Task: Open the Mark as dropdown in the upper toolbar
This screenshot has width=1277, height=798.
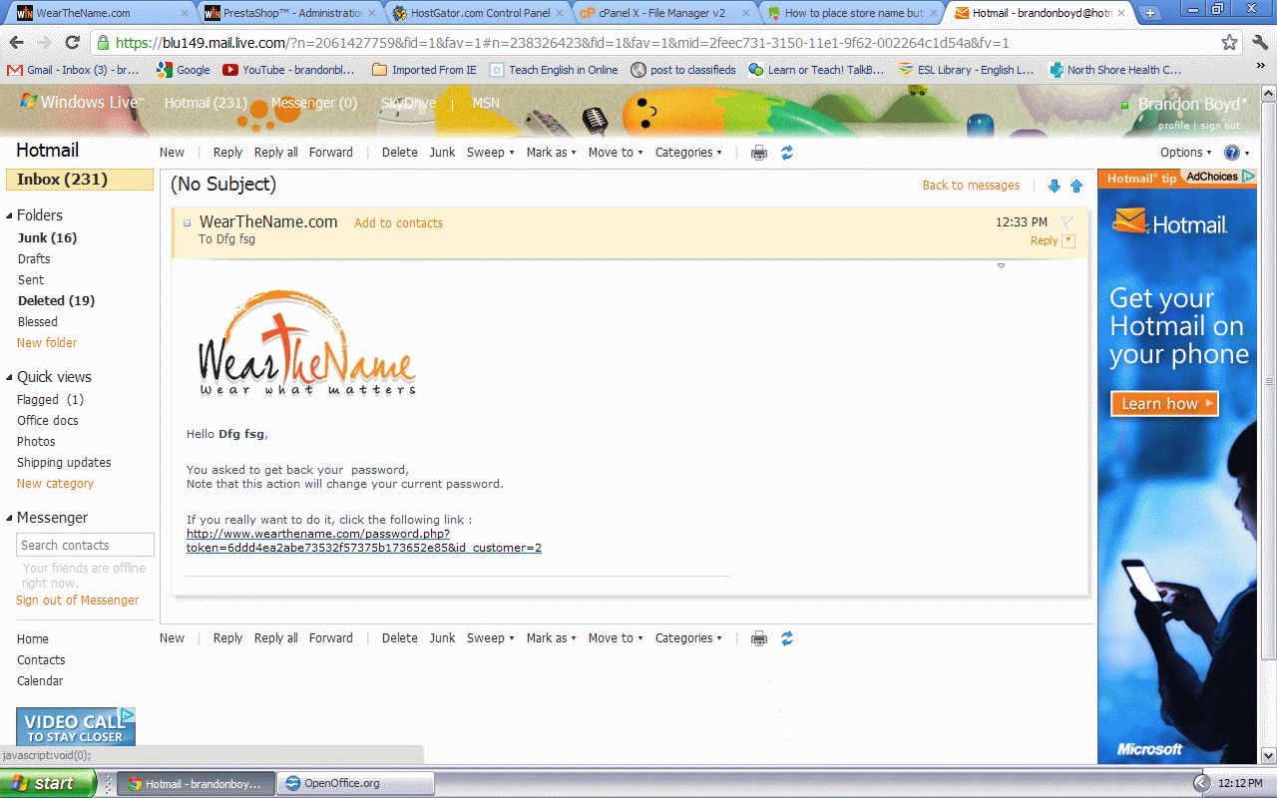Action: [x=551, y=153]
